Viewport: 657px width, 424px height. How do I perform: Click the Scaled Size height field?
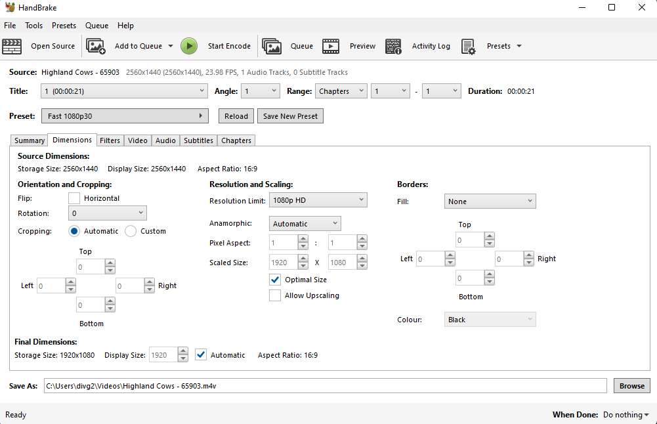tap(343, 263)
